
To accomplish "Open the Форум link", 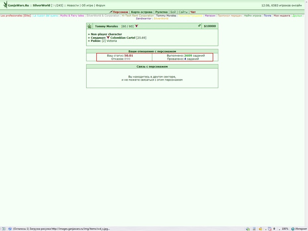I will pos(100,6).
